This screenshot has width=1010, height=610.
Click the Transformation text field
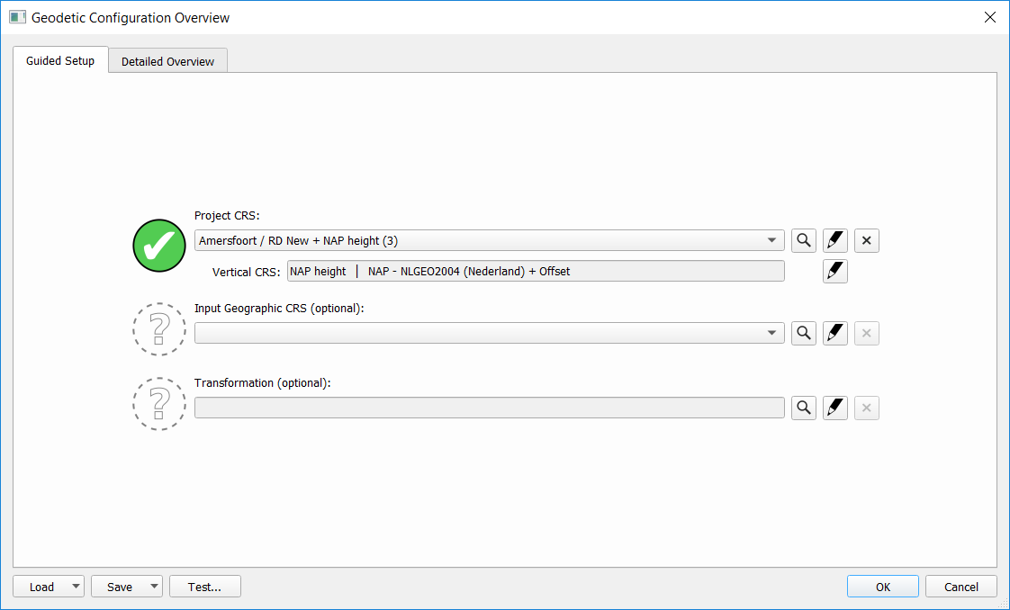click(489, 408)
